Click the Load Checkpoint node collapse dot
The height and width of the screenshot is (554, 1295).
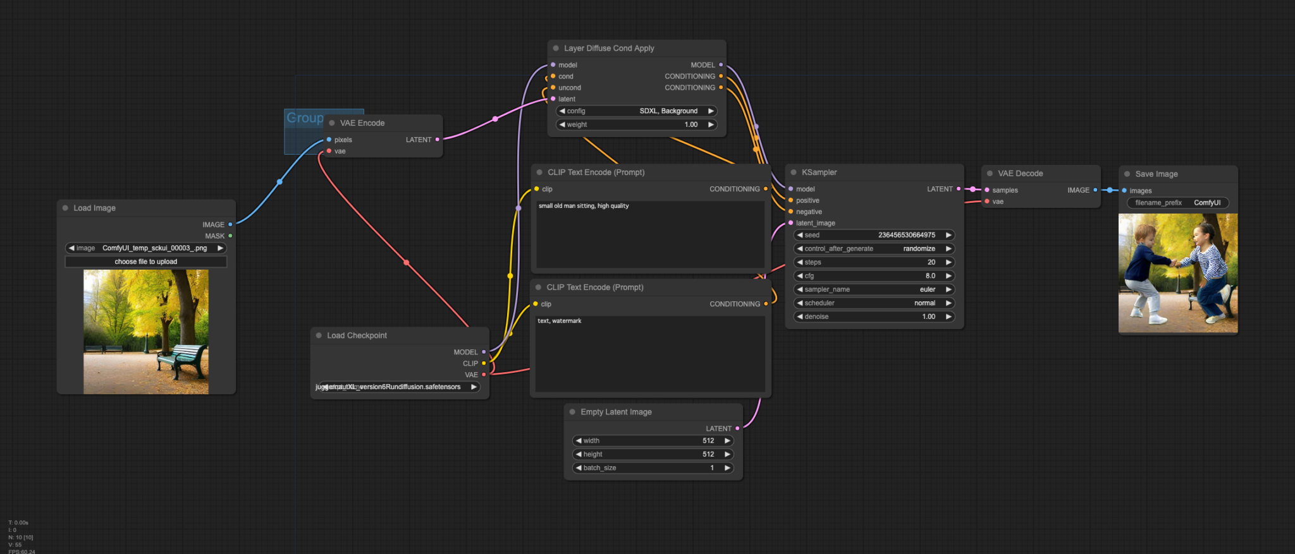[x=319, y=335]
